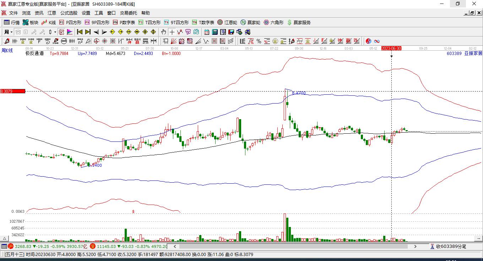Open the 设置 menu
The height and width of the screenshot is (261, 483).
tap(86, 13)
